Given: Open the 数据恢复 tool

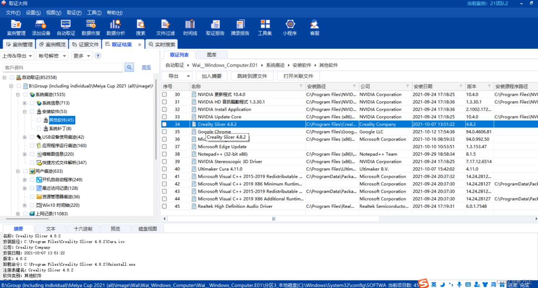Looking at the screenshot, I should click(x=91, y=28).
